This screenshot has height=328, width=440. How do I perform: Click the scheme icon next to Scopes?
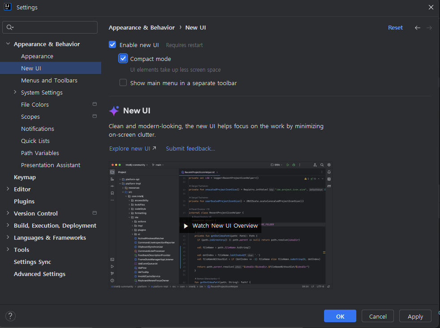tap(94, 116)
